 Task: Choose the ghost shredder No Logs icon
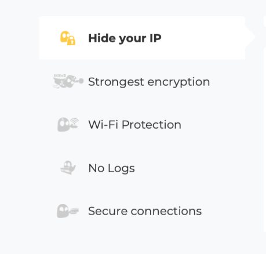(68, 168)
